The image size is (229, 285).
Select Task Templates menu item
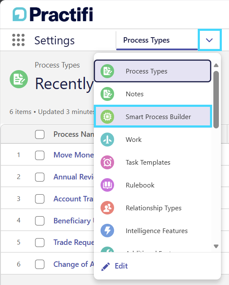tap(153, 162)
